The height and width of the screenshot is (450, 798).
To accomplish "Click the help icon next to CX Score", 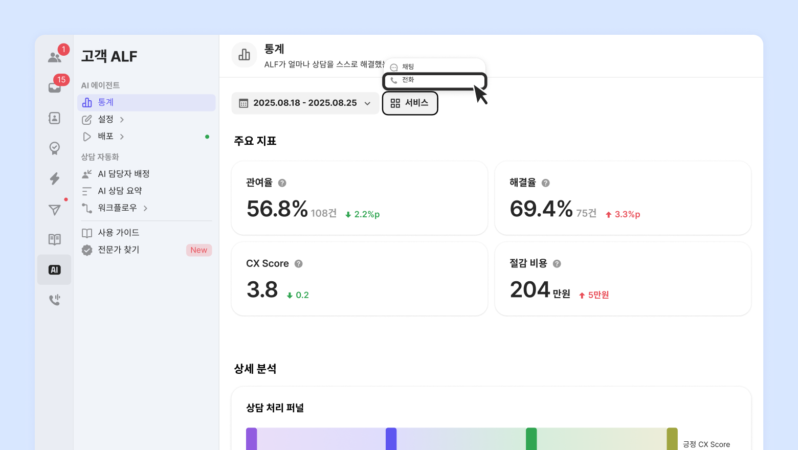I will [299, 264].
